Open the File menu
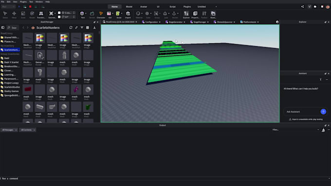The width and height of the screenshot is (331, 186). (x=2, y=1)
